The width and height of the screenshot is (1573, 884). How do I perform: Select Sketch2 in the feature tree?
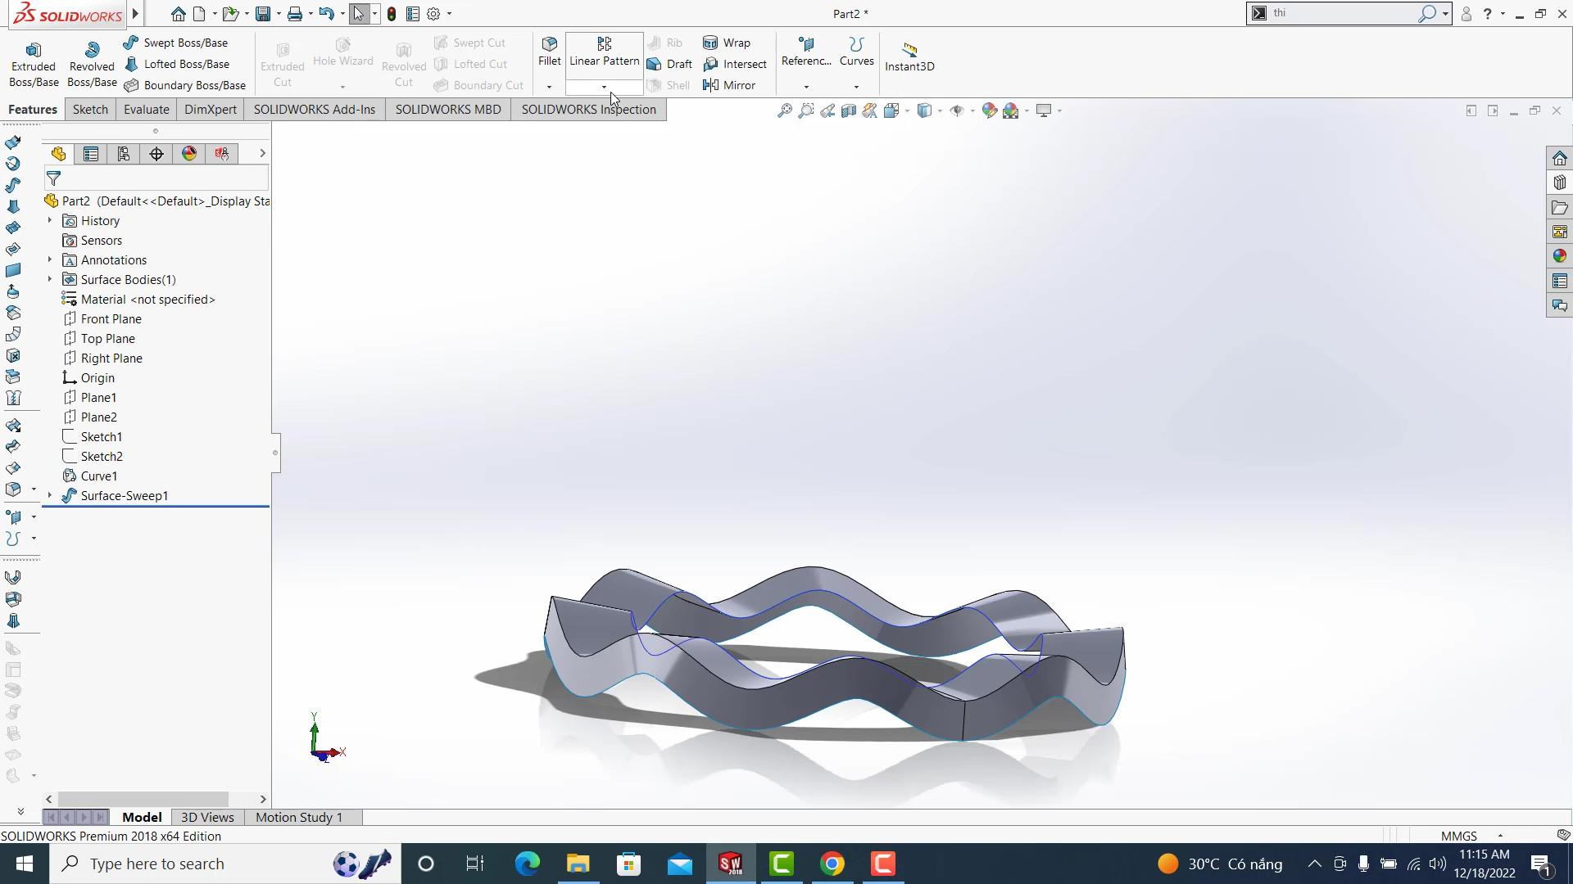102,457
